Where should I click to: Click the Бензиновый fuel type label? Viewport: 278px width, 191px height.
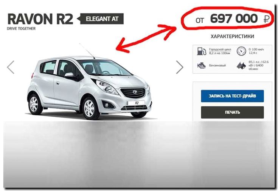pyautogui.click(x=217, y=66)
